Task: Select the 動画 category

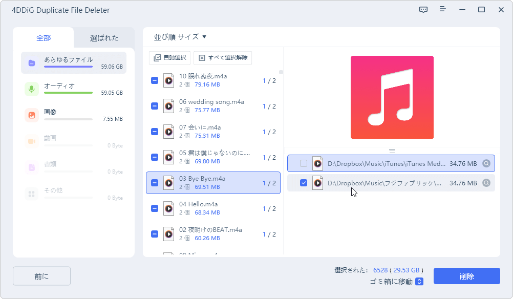Action: tap(74, 141)
